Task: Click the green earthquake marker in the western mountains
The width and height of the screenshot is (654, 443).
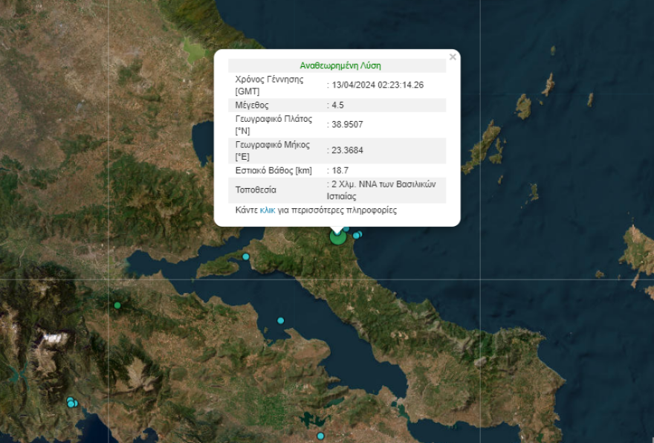Action: pyautogui.click(x=116, y=305)
